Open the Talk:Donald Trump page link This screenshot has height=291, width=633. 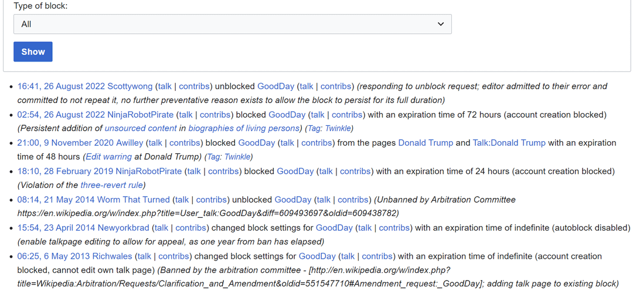tap(509, 143)
